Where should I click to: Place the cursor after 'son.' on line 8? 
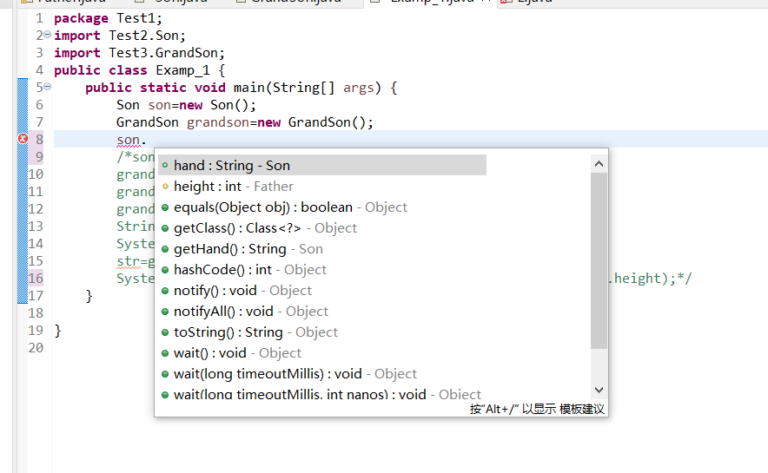148,140
